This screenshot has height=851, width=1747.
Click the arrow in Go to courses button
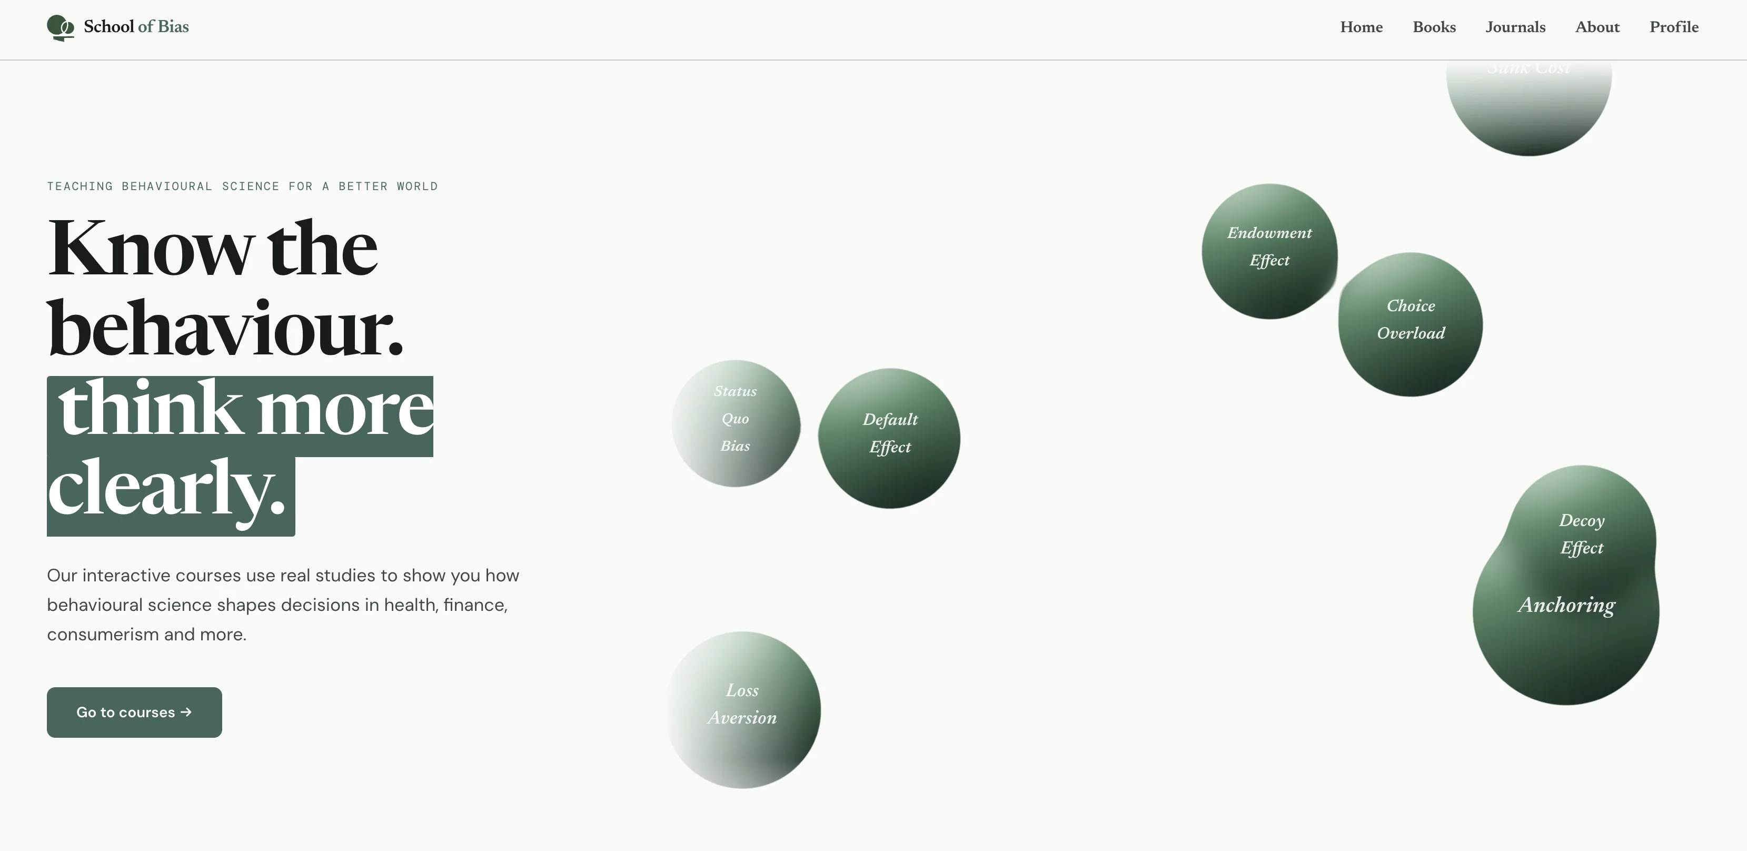click(186, 712)
